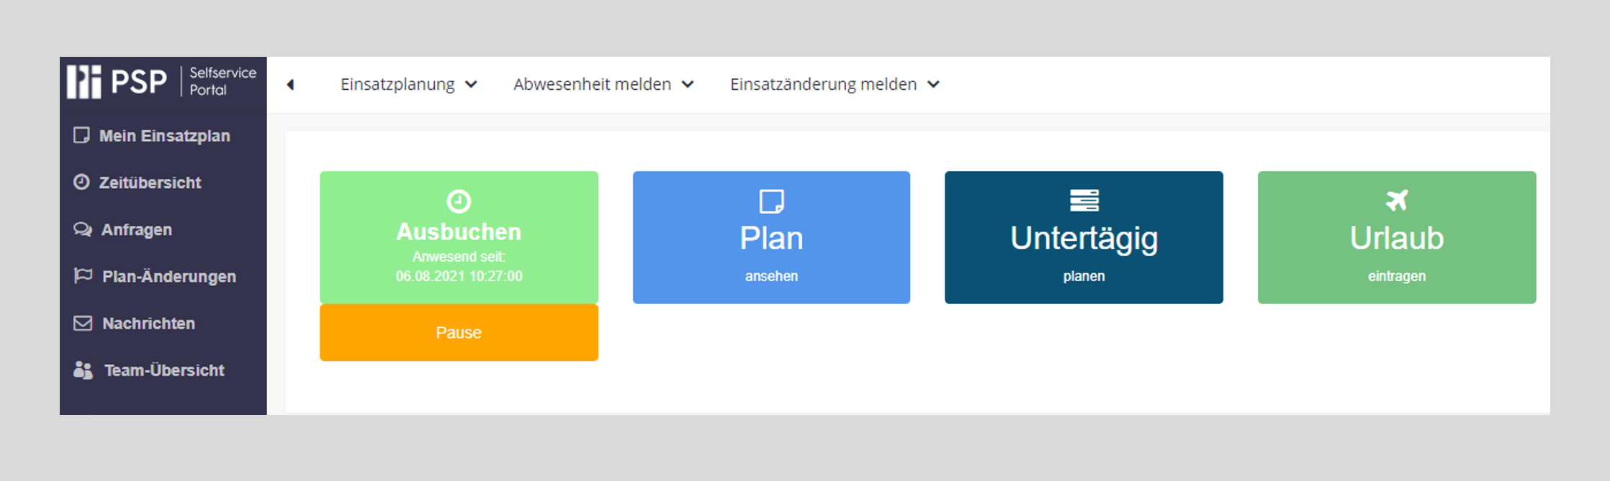Click the orange Pause button

(x=459, y=332)
